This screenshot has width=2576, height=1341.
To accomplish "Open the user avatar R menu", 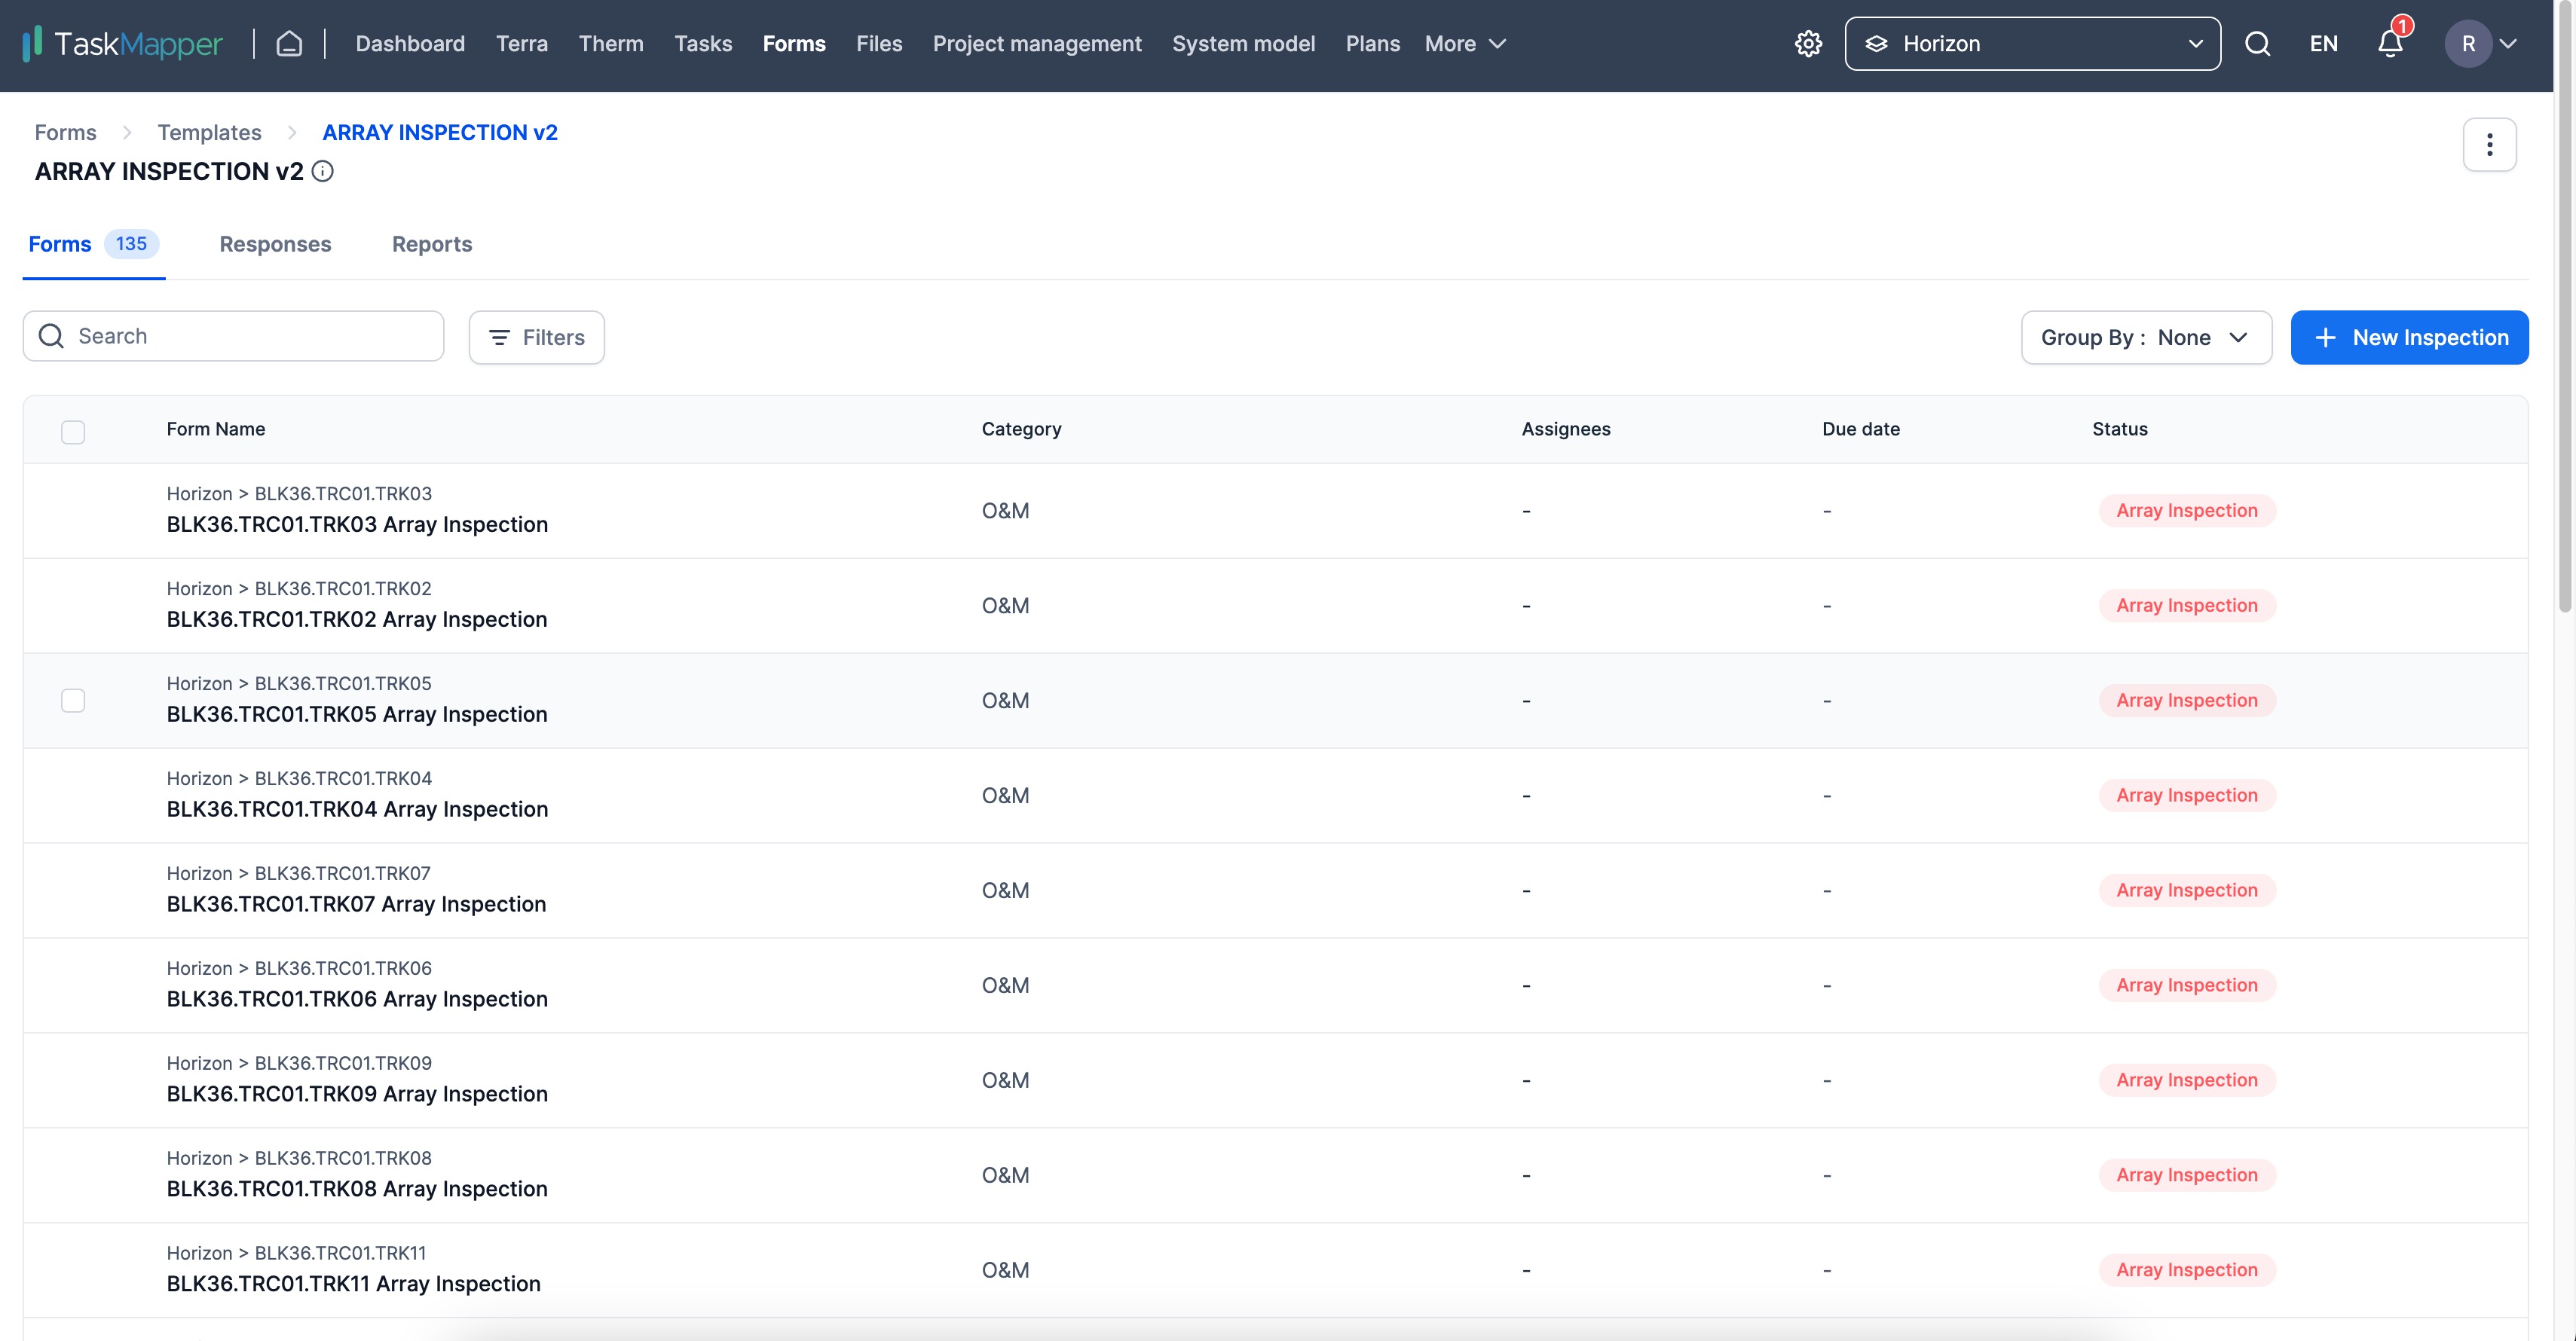I will 2468,44.
